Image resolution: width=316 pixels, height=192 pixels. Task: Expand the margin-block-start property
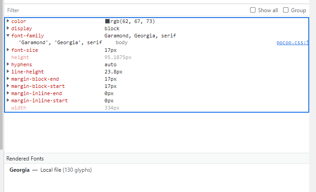click(8, 86)
